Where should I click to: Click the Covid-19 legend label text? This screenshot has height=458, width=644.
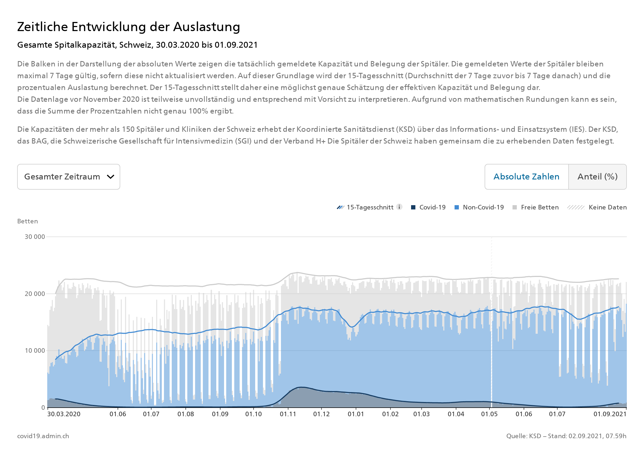point(432,207)
